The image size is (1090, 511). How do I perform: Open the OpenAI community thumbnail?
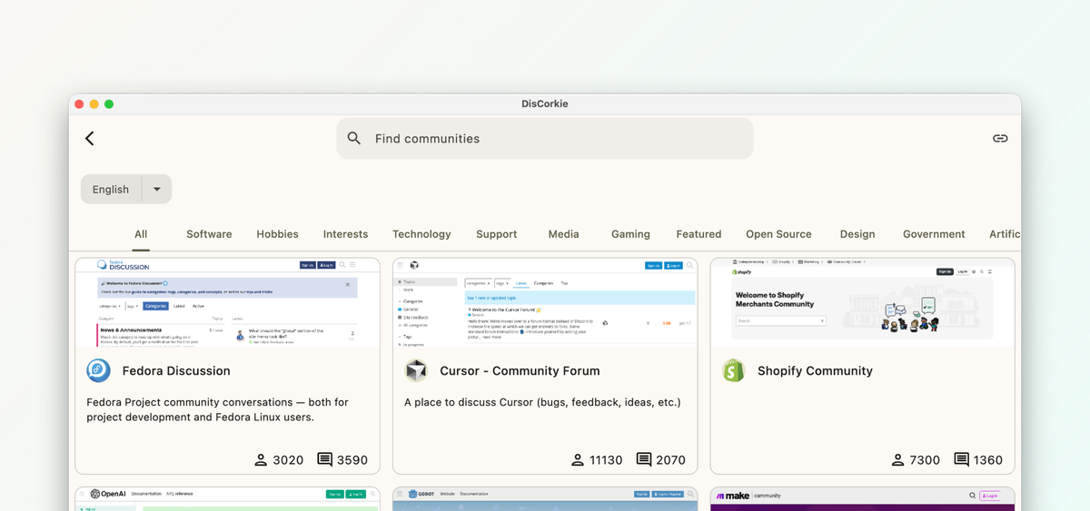click(227, 499)
